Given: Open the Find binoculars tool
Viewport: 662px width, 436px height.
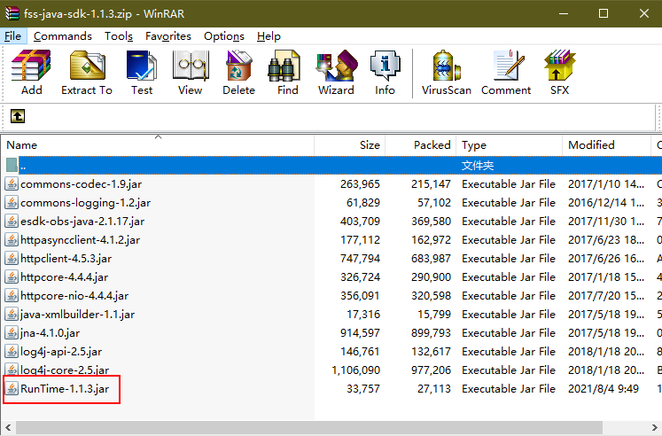Looking at the screenshot, I should point(287,72).
